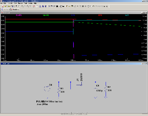Click the magenta V(n001) trace label
Image resolution: width=148 pixels, height=116 pixels.
(19, 15)
